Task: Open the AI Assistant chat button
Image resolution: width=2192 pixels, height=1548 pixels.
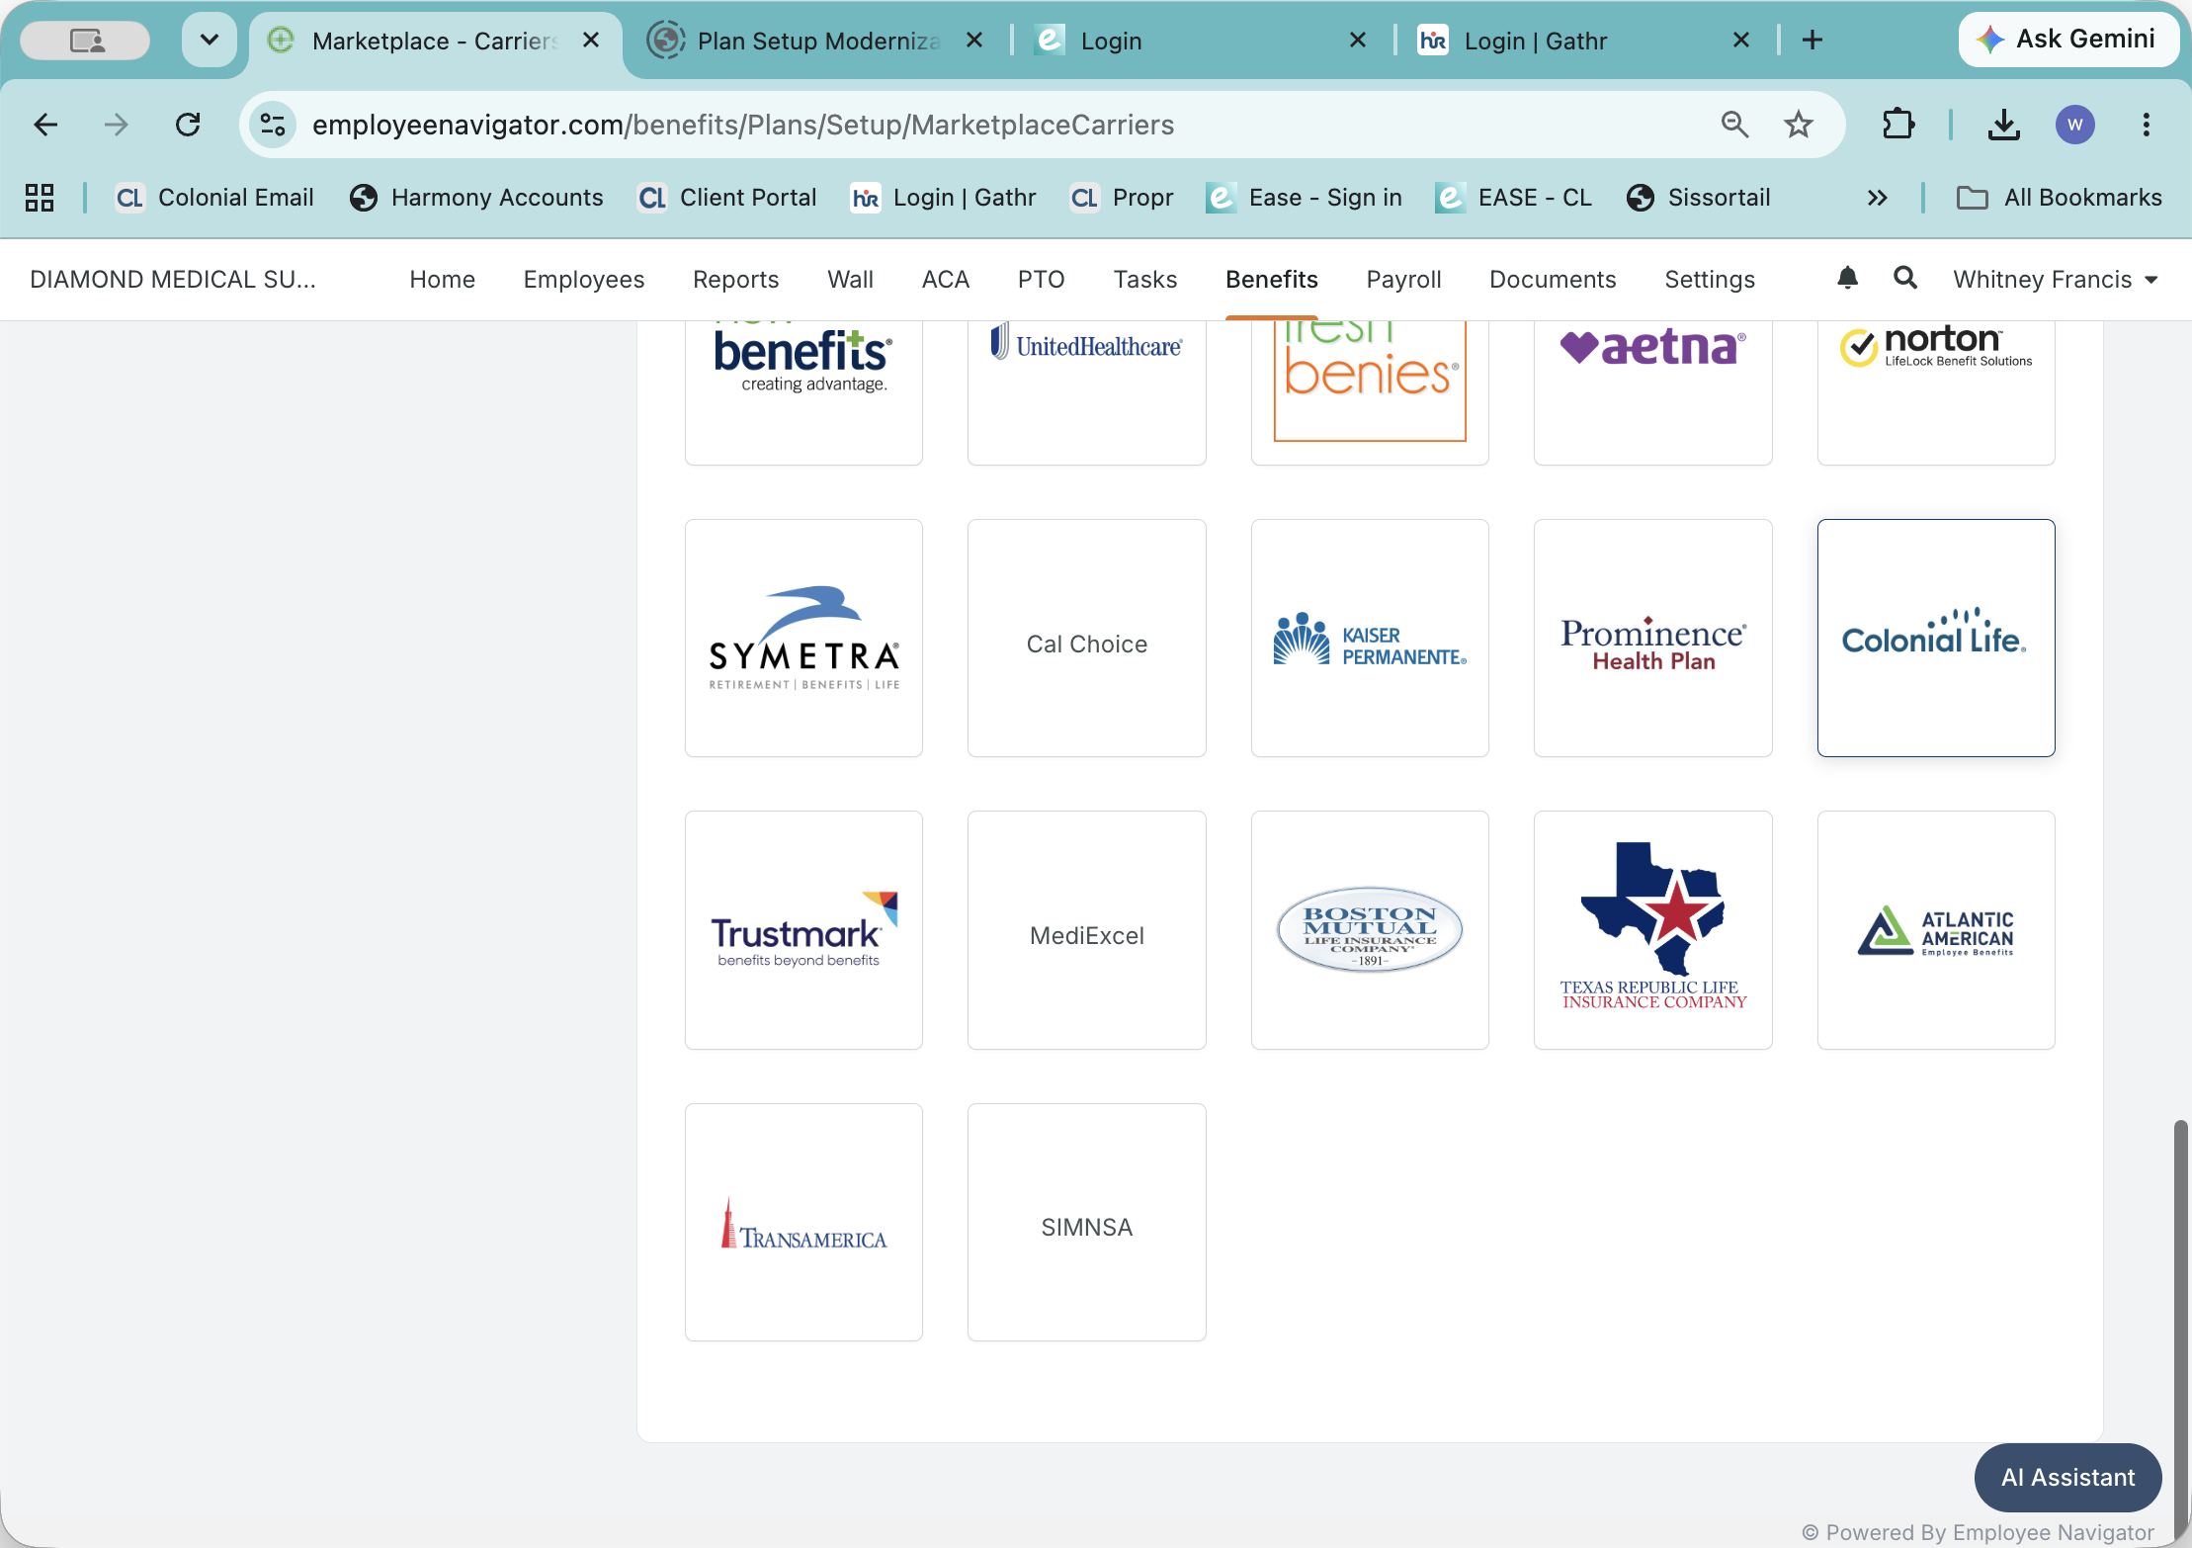Action: coord(2067,1477)
